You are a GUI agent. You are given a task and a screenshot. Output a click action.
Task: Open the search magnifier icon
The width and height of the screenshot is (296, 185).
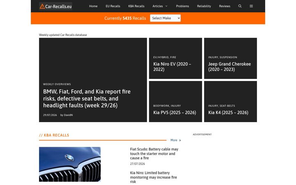pos(240,6)
